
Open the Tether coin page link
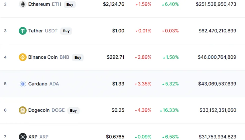36,31
